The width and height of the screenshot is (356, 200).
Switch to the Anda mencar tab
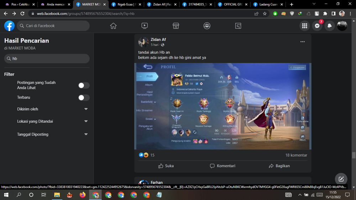tap(56, 4)
